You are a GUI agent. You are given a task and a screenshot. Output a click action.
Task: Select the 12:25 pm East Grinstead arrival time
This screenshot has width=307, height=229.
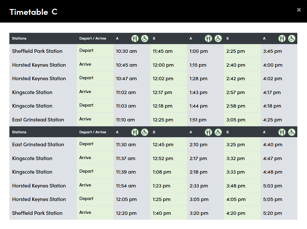coord(163,120)
